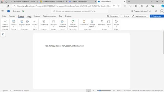Viewport: 164px width, 92px height.
Task: Switch to the Главная ribbon tab
Action: tap(12, 16)
